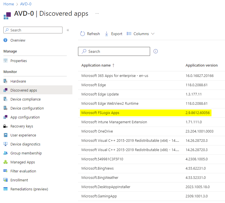Click version 1.3.177.11 cell
This screenshot has height=203, width=225.
pyautogui.click(x=193, y=94)
